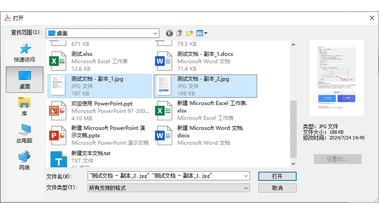
Task: Click the disabled 设置(E)... button
Action: (338, 159)
